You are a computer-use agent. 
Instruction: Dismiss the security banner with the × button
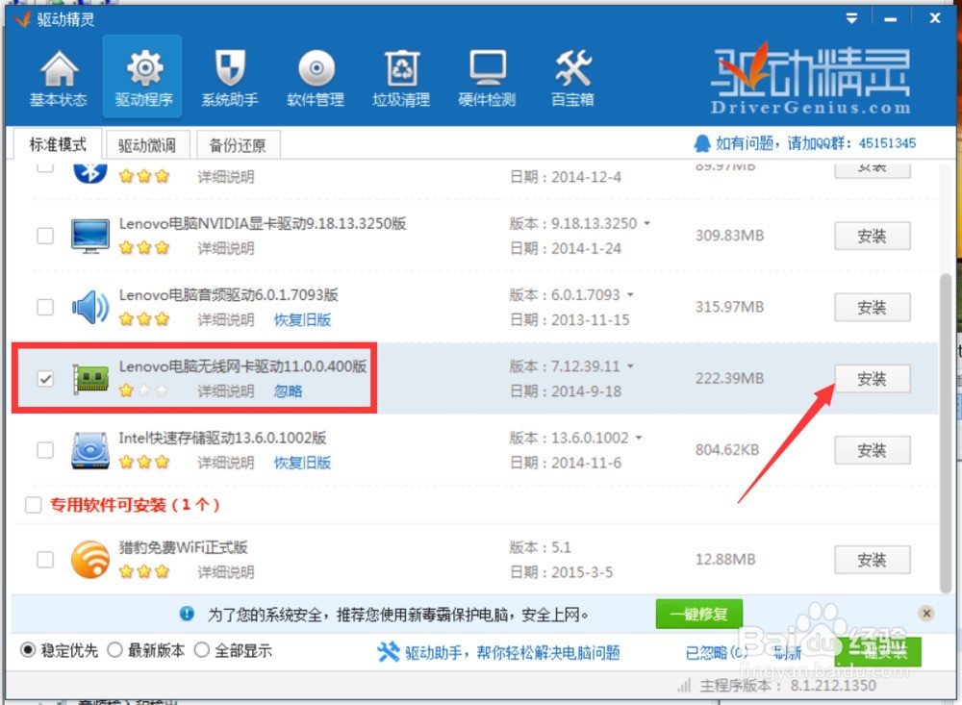(925, 614)
